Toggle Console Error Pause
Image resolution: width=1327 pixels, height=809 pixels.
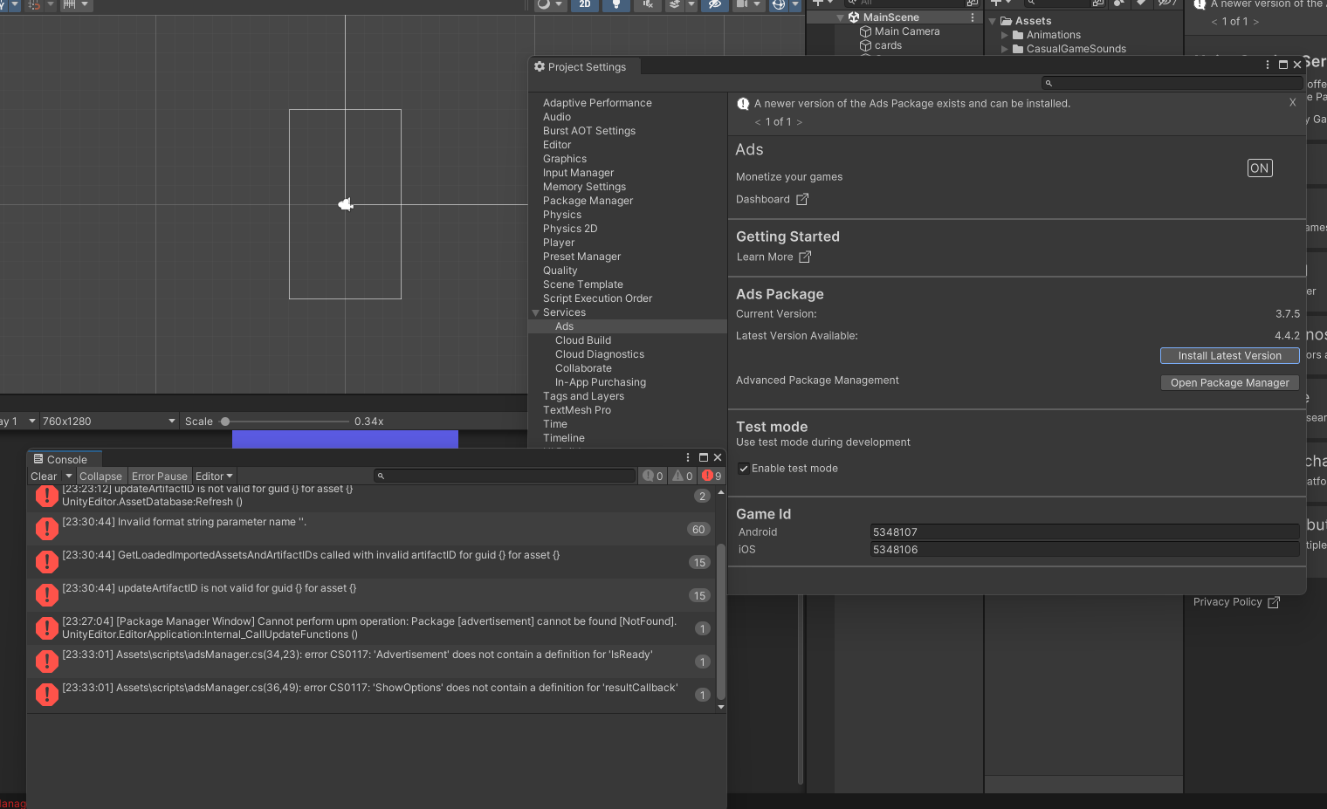(x=160, y=476)
